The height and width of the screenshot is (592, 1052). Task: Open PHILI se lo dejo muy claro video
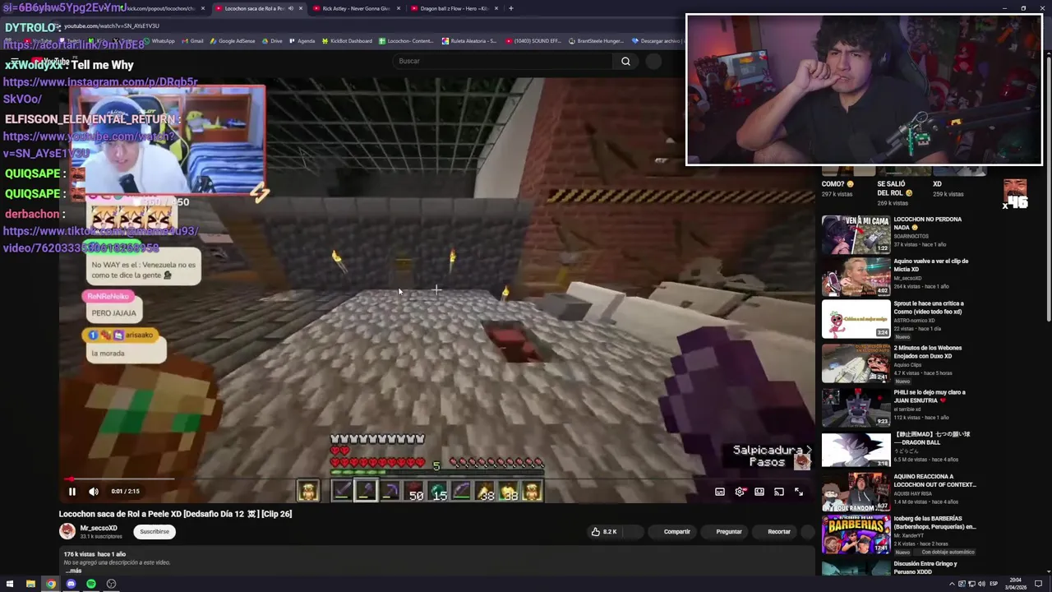[x=930, y=396]
